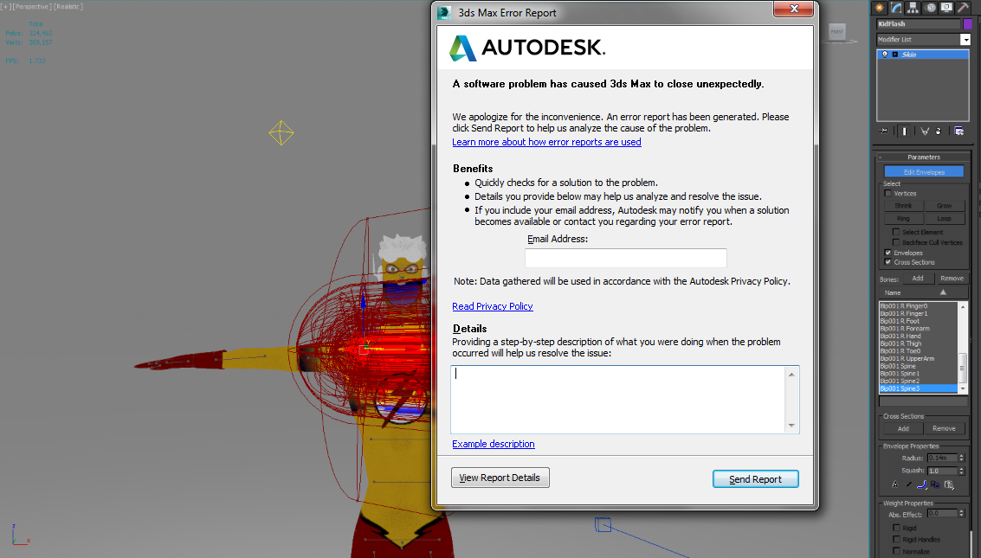Click the Edit Envelopes button
The height and width of the screenshot is (558, 981).
pyautogui.click(x=924, y=172)
